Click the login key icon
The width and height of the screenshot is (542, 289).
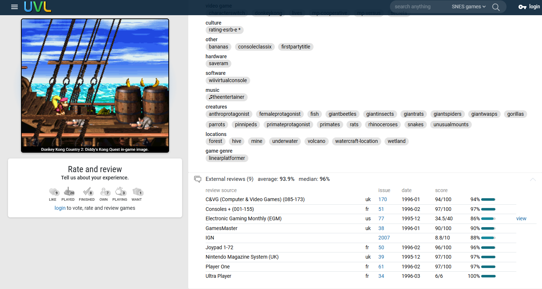pyautogui.click(x=522, y=7)
